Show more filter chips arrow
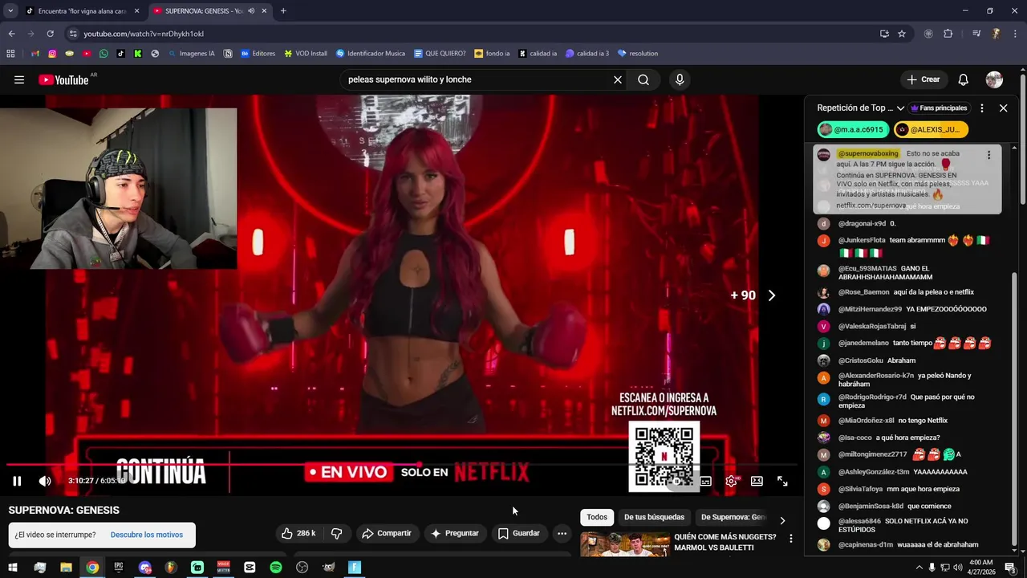The width and height of the screenshot is (1027, 578). click(x=782, y=520)
